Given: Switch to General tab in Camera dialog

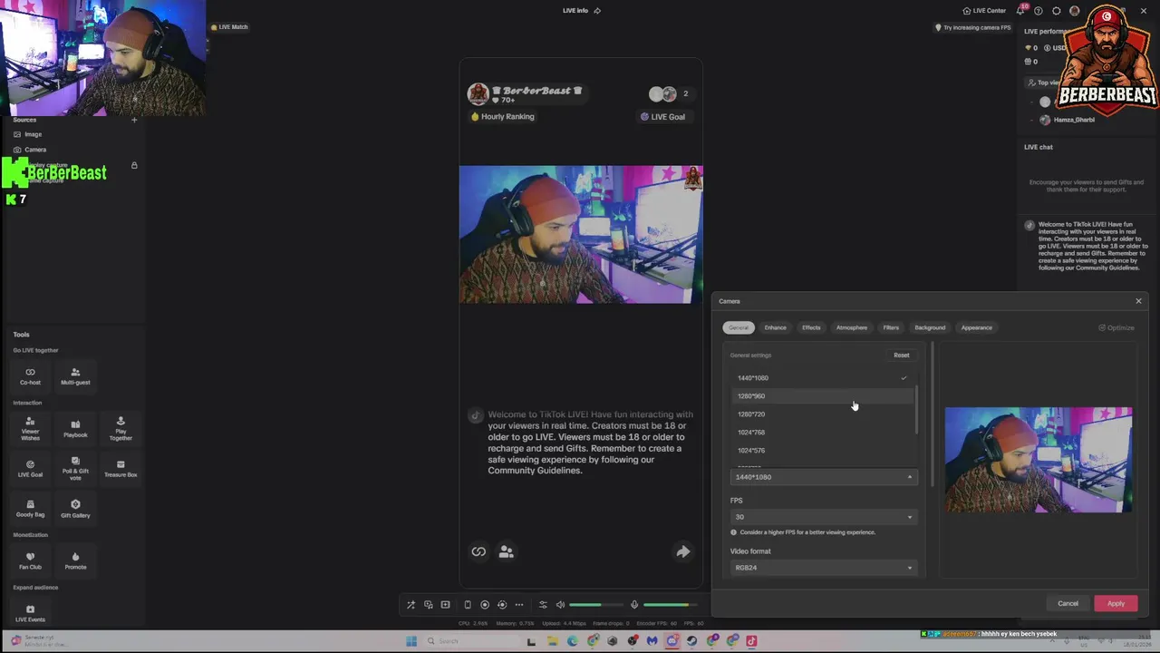Looking at the screenshot, I should (739, 327).
